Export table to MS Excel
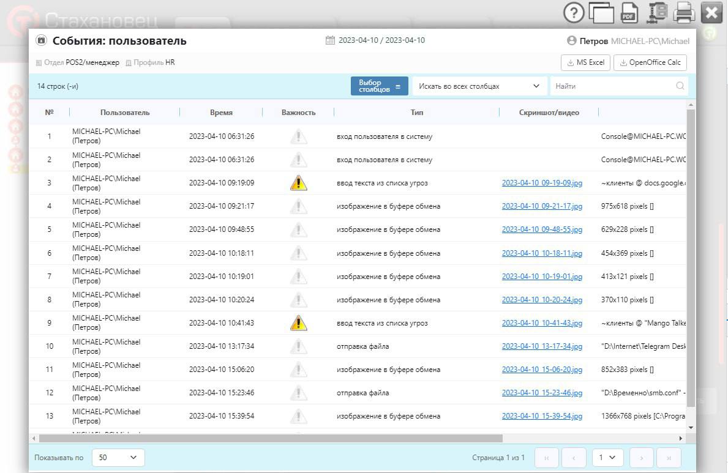728x473 pixels. click(585, 62)
